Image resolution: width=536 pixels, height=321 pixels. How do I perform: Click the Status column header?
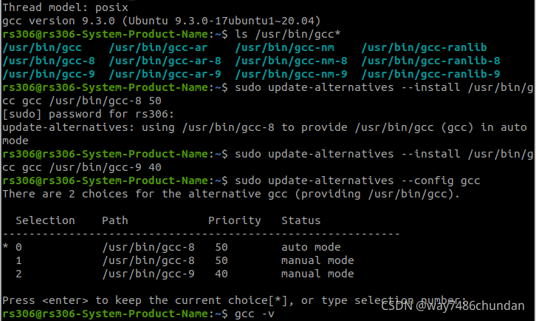pyautogui.click(x=300, y=220)
